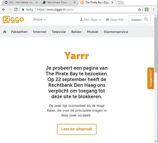This screenshot has width=158, height=143.
Task: Open the green browser extension icon
Action: [x=147, y=9]
